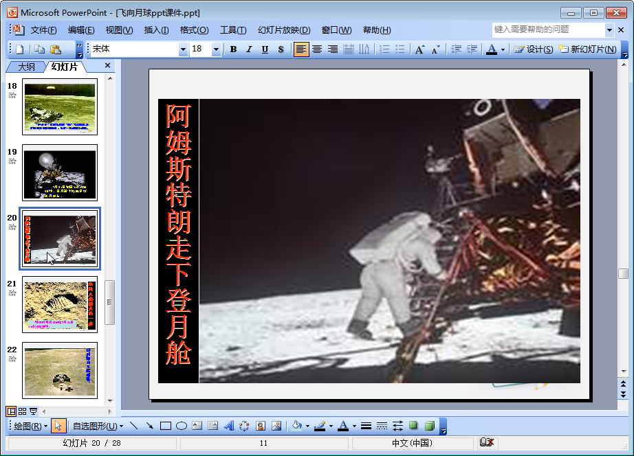Switch to slide sorter view
The height and width of the screenshot is (456, 634).
[22, 411]
